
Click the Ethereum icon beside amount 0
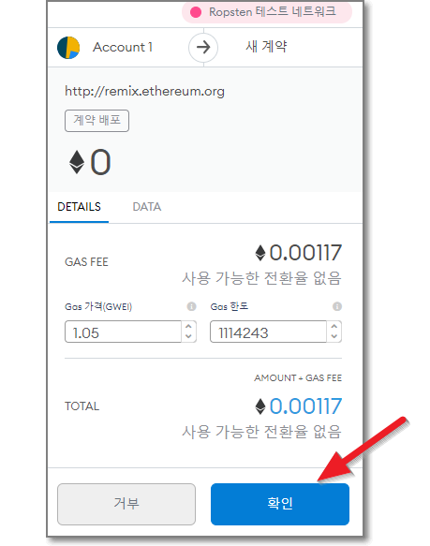click(77, 162)
